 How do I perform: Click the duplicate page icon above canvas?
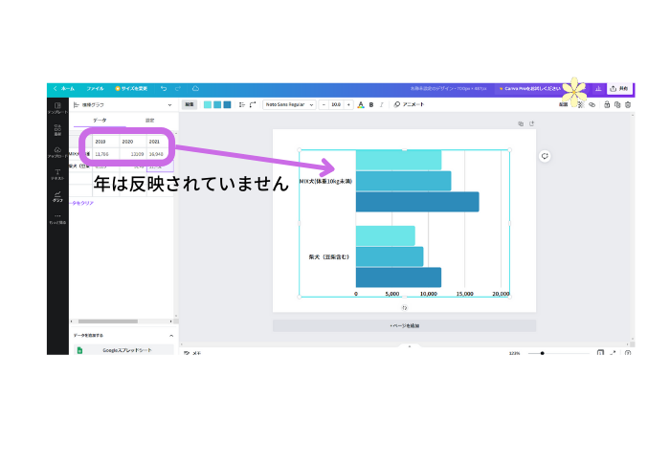pos(521,123)
